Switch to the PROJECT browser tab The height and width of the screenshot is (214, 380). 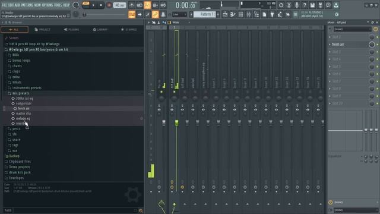[42, 30]
